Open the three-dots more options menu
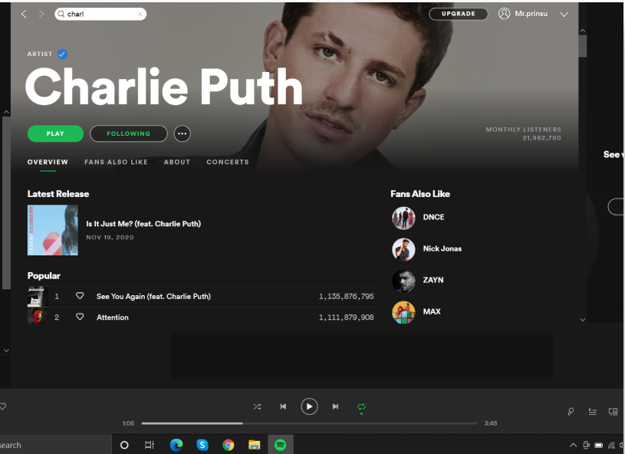The image size is (625, 454). tap(182, 133)
